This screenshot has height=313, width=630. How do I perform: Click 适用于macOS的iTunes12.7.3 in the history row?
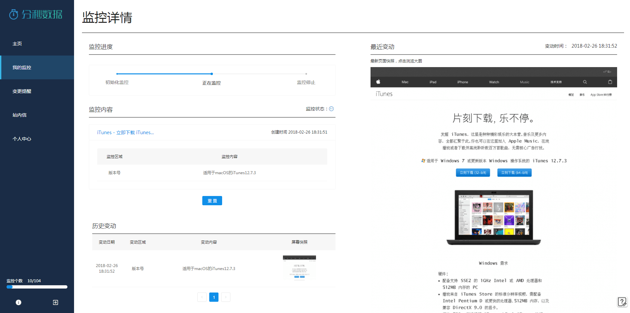209,269
